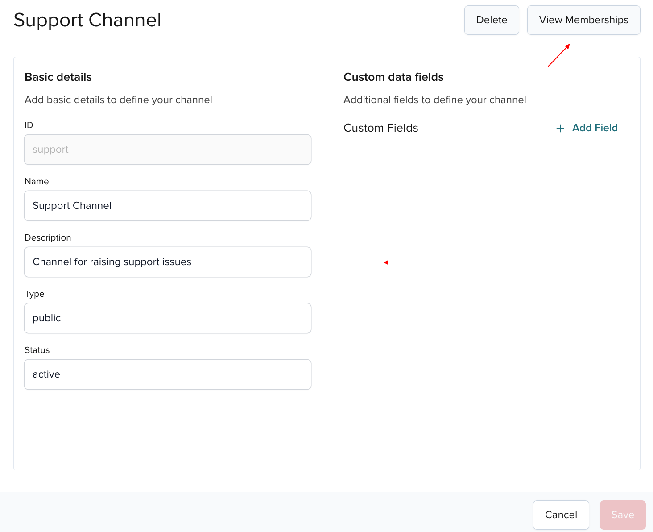
Task: Click the Custom Fields row label
Action: tap(381, 128)
